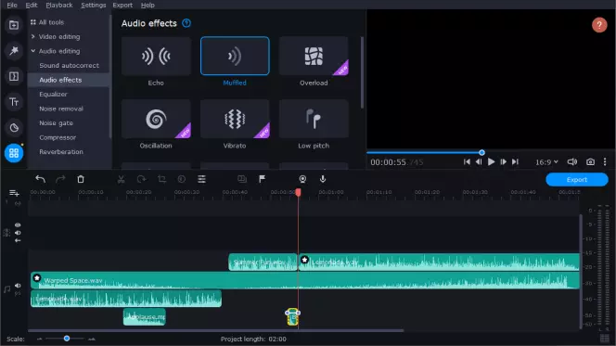Split clip with scissors tool

point(121,179)
